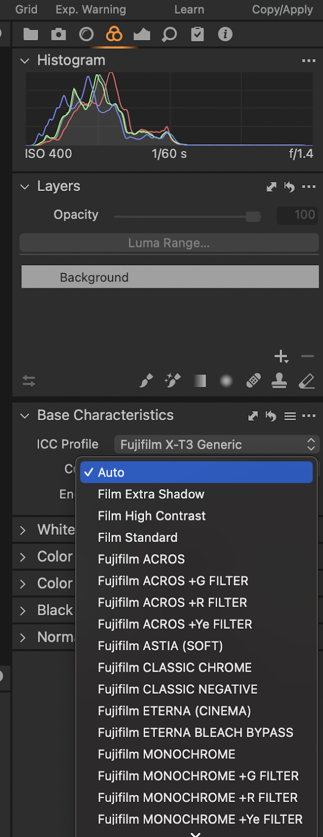Open the Details tool tab magnifier icon

tap(170, 35)
